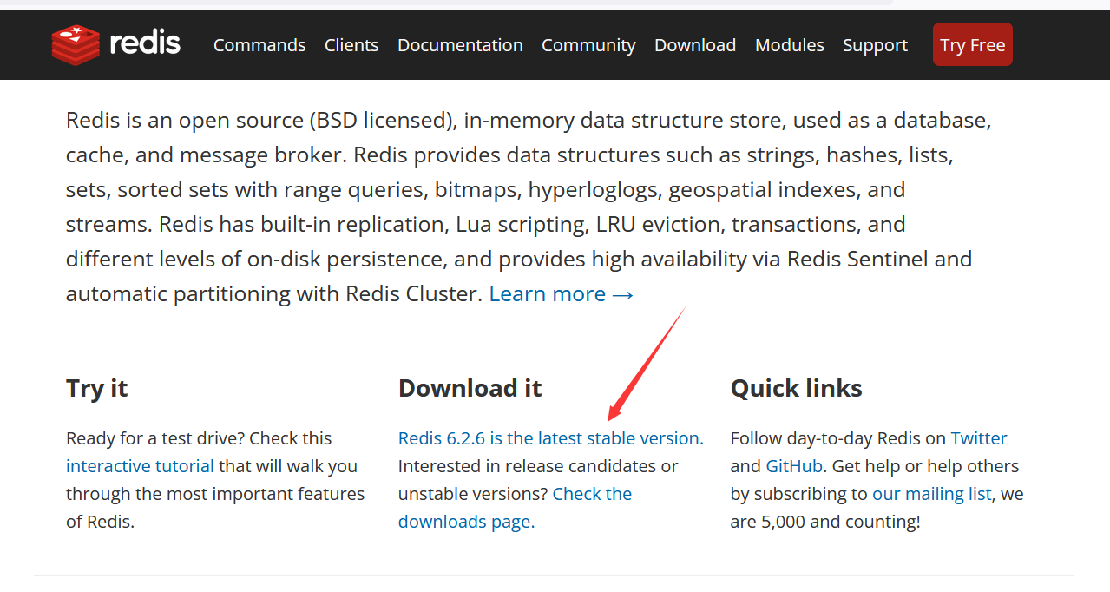
Task: Open the interactive tutorial link
Action: pyautogui.click(x=140, y=466)
